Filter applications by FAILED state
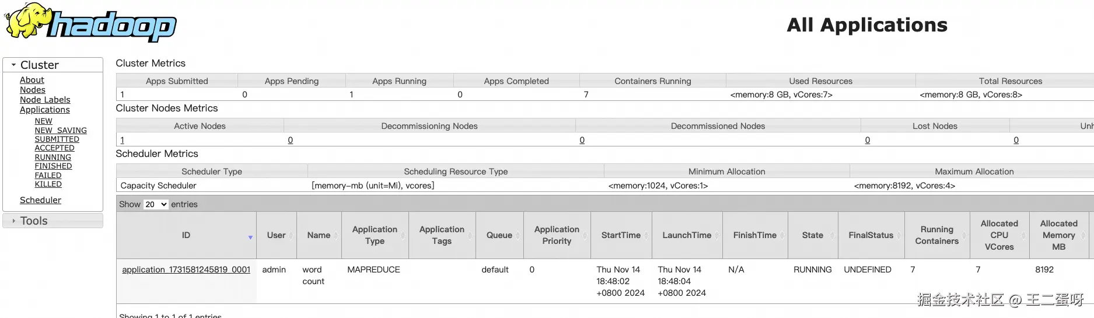1094x318 pixels. point(48,176)
